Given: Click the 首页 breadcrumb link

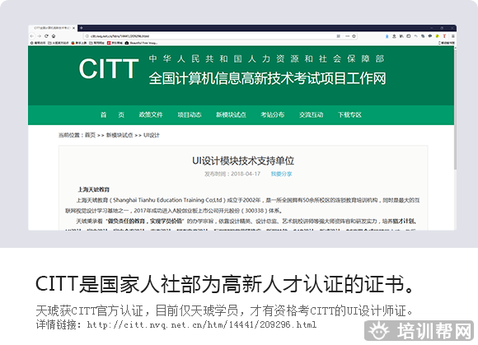Looking at the screenshot, I should tap(90, 135).
